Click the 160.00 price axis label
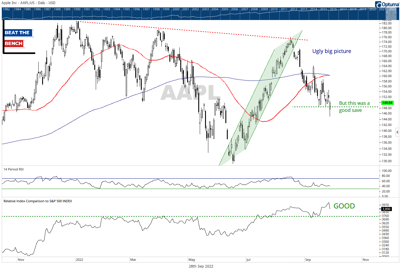Image resolution: width=401 pixels, height=272 pixels. (x=387, y=76)
